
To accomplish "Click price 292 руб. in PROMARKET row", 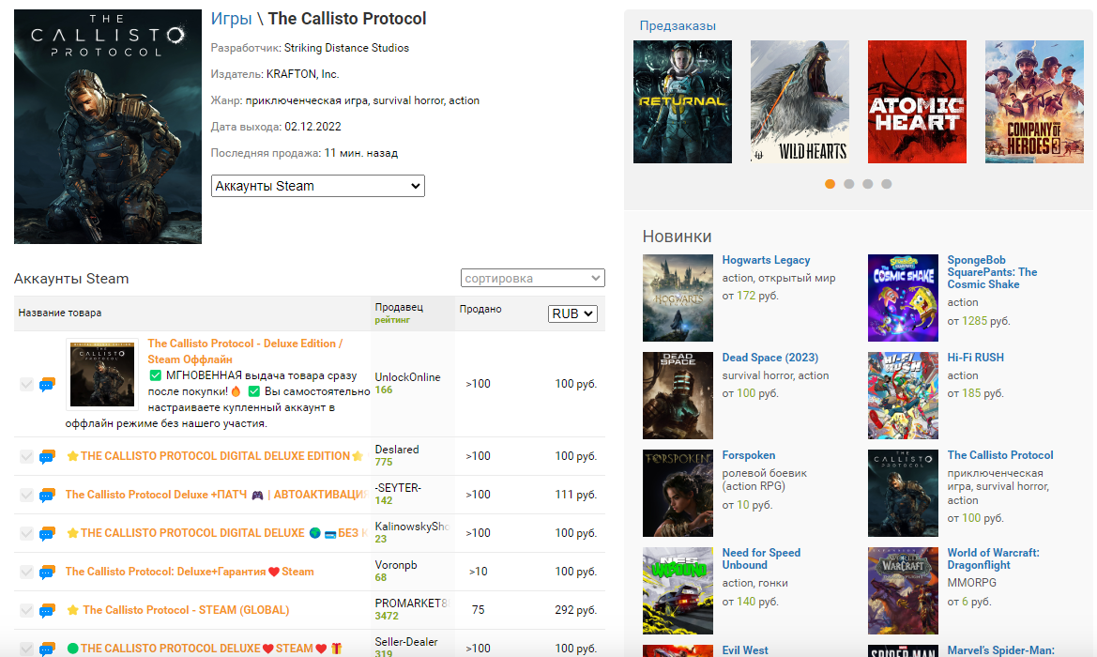I will click(x=576, y=610).
